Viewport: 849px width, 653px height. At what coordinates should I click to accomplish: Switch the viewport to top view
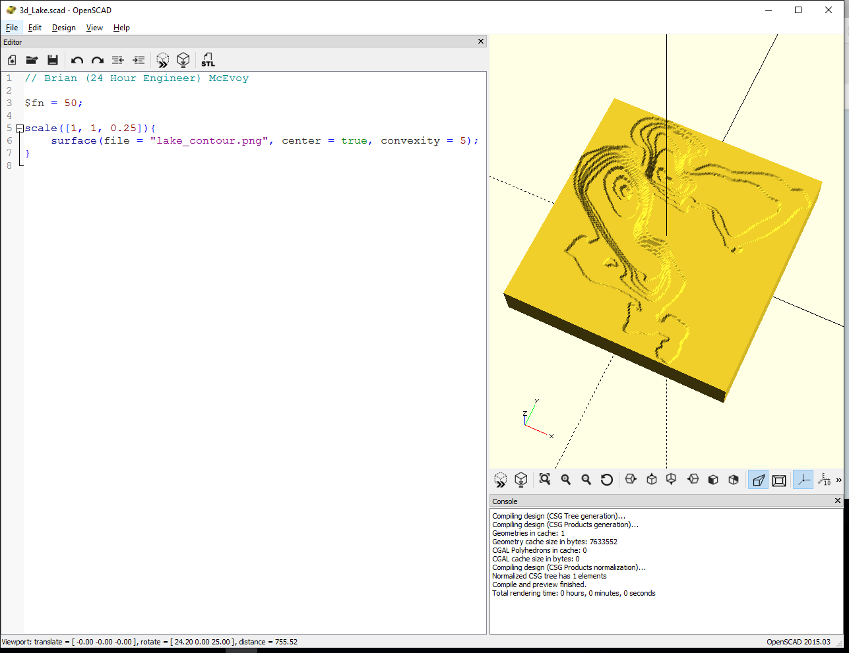652,479
